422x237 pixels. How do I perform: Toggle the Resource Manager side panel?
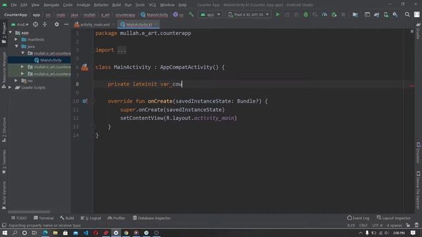(x=4, y=70)
